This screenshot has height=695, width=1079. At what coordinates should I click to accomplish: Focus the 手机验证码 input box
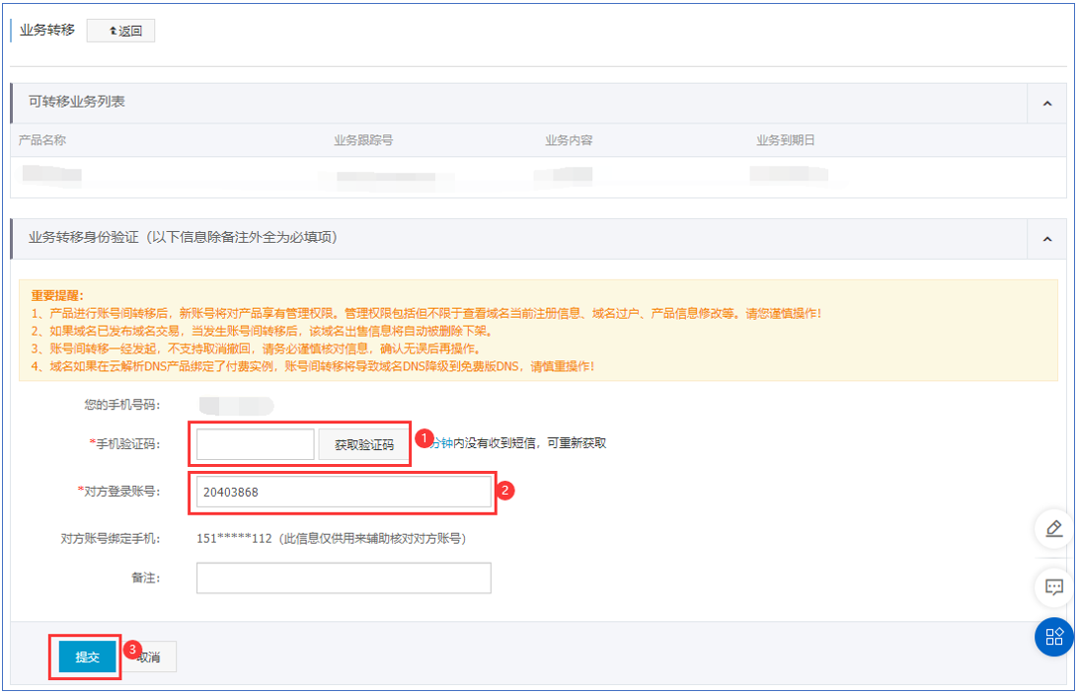(256, 444)
